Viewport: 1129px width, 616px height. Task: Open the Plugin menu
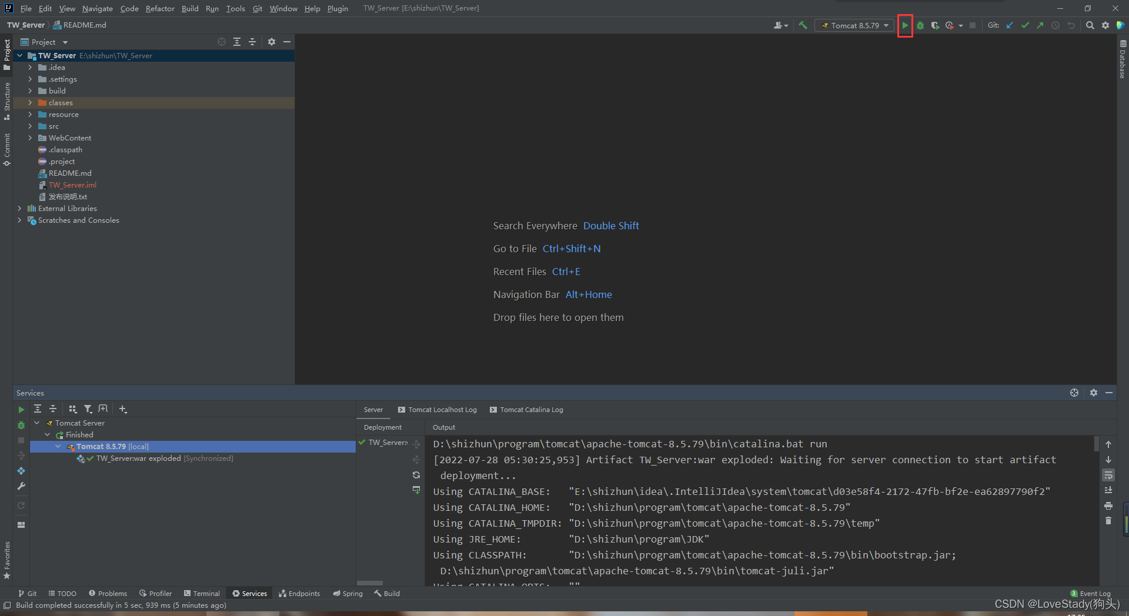coord(338,8)
